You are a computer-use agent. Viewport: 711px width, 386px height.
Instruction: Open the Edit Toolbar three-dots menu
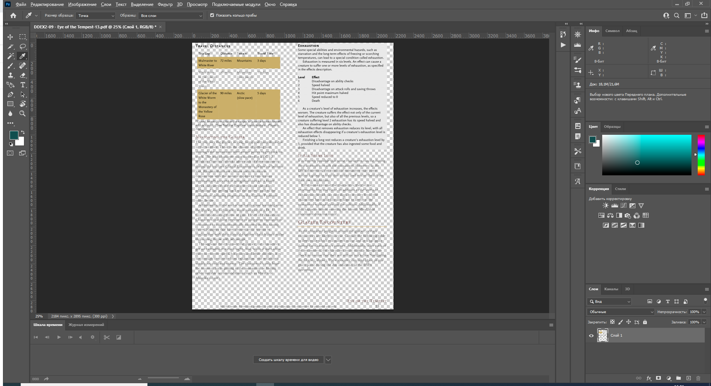click(10, 123)
